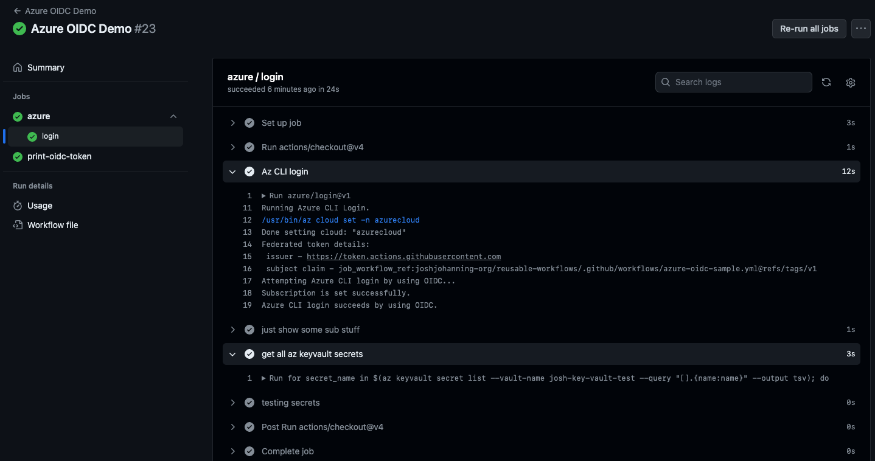Screen dimensions: 875x461
Task: Expand the just show some sub stuff step
Action: click(232, 330)
